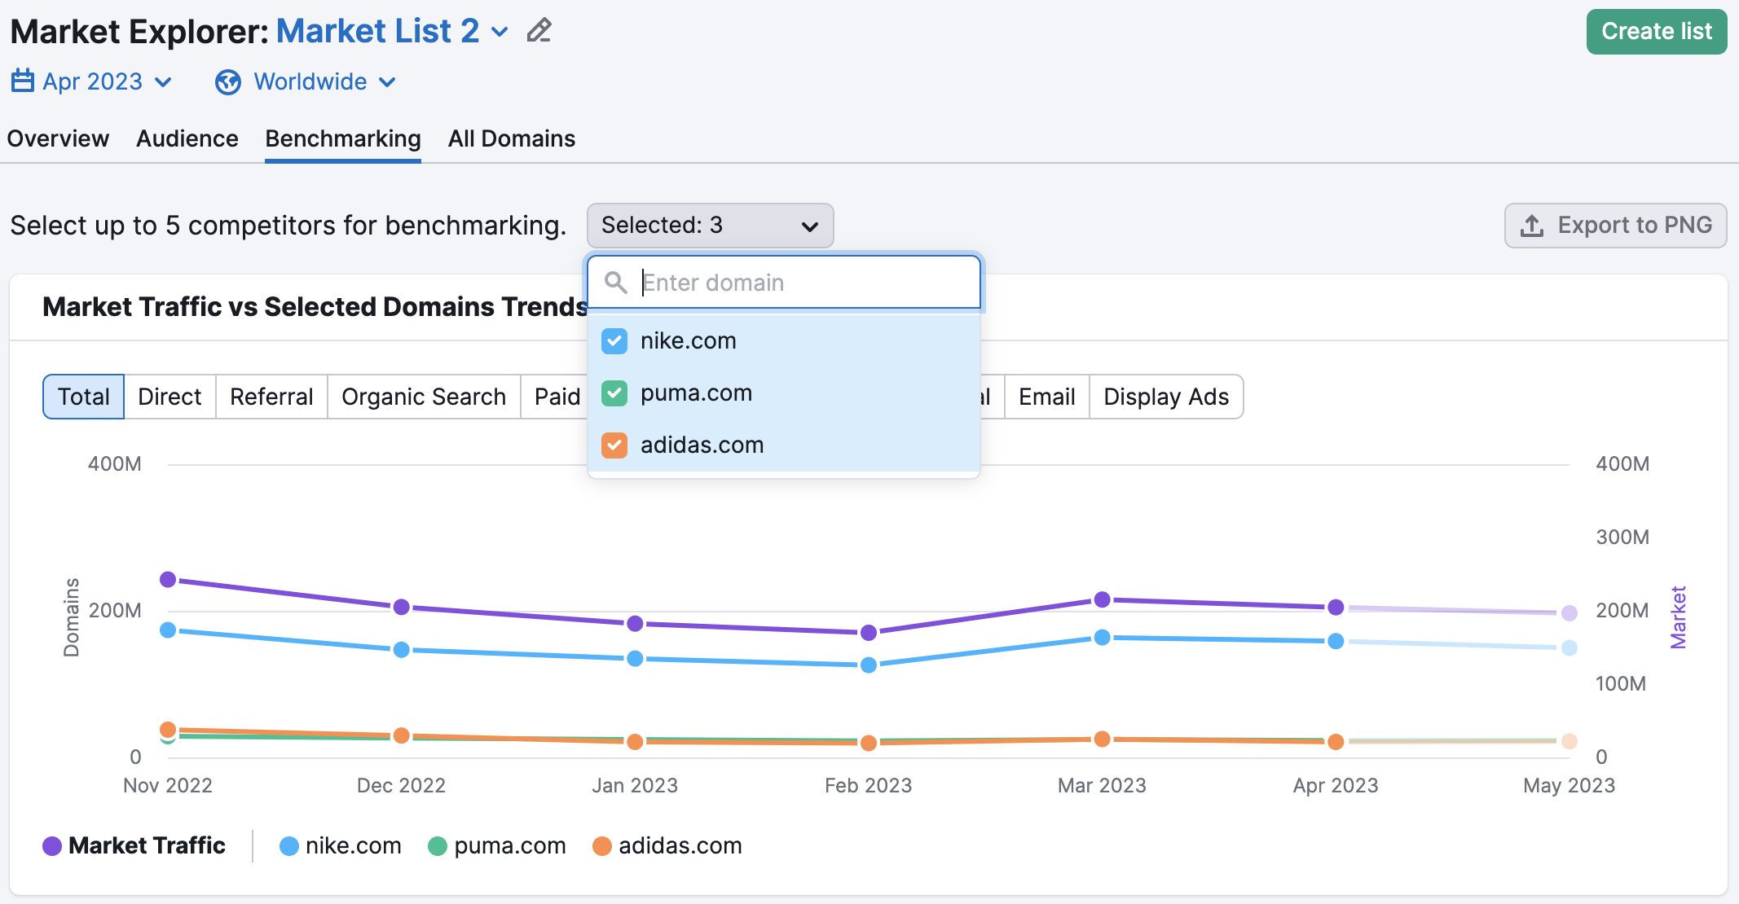Viewport: 1739px width, 904px height.
Task: Switch to the Overview tab
Action: click(x=58, y=138)
